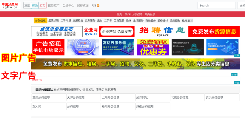Screen dimensions: 245x118
Task: Select 装修建材 category tab
Action: (x=163, y=21)
